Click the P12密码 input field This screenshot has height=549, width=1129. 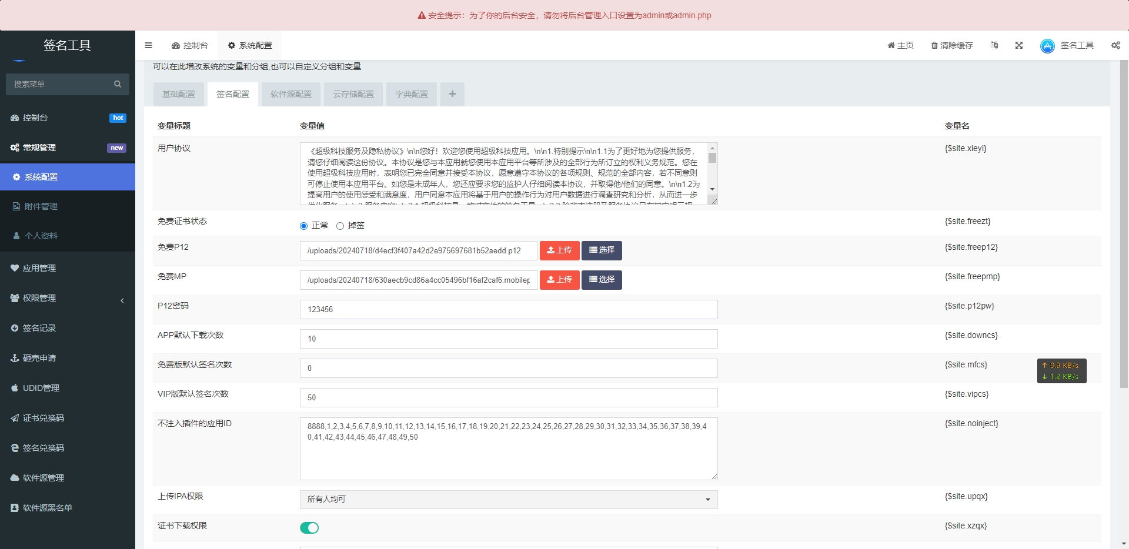508,309
